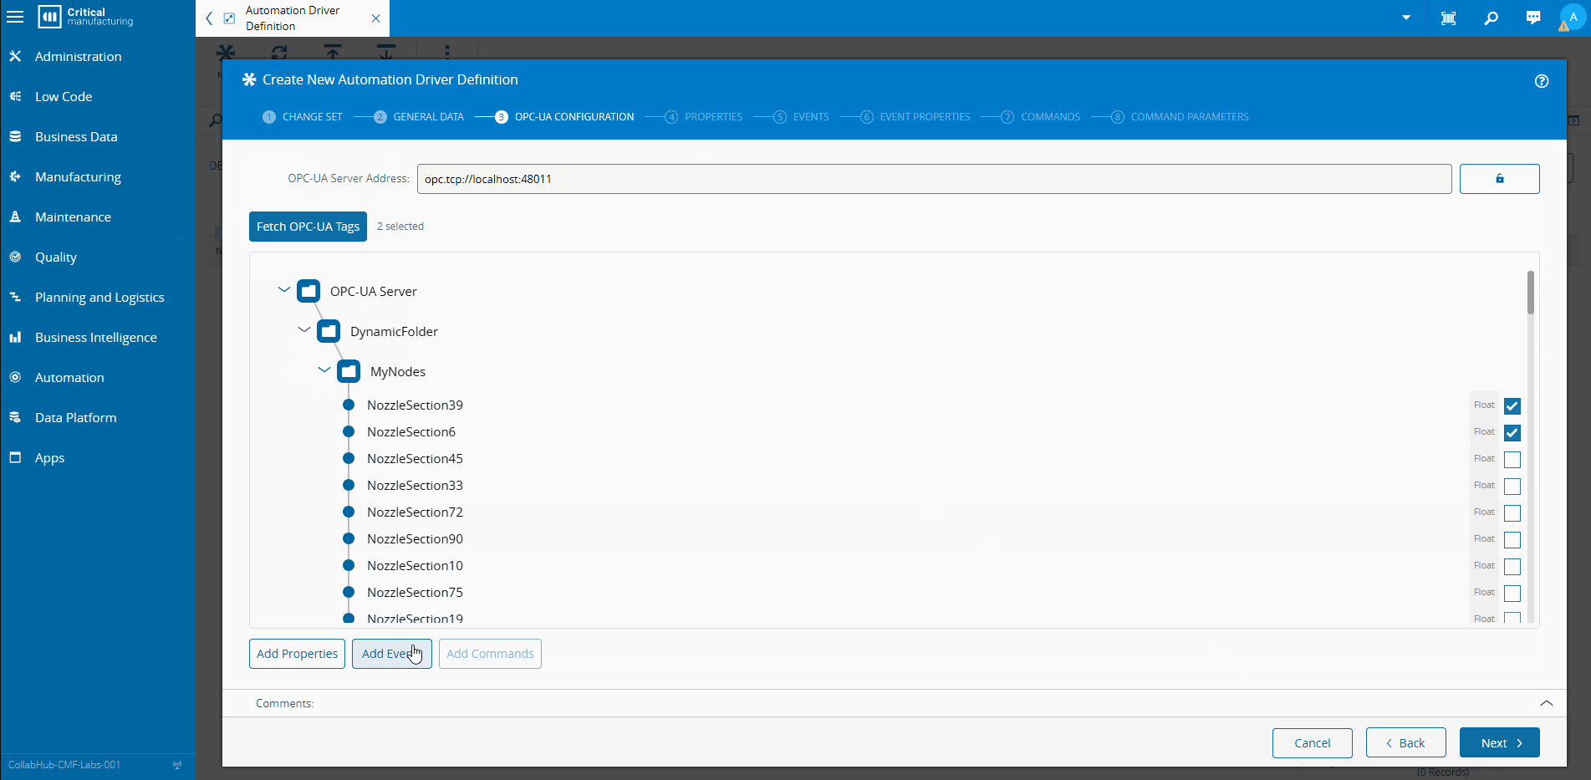Click the back chevron beside the tab
Screen dimensions: 1591x780
coord(209,18)
